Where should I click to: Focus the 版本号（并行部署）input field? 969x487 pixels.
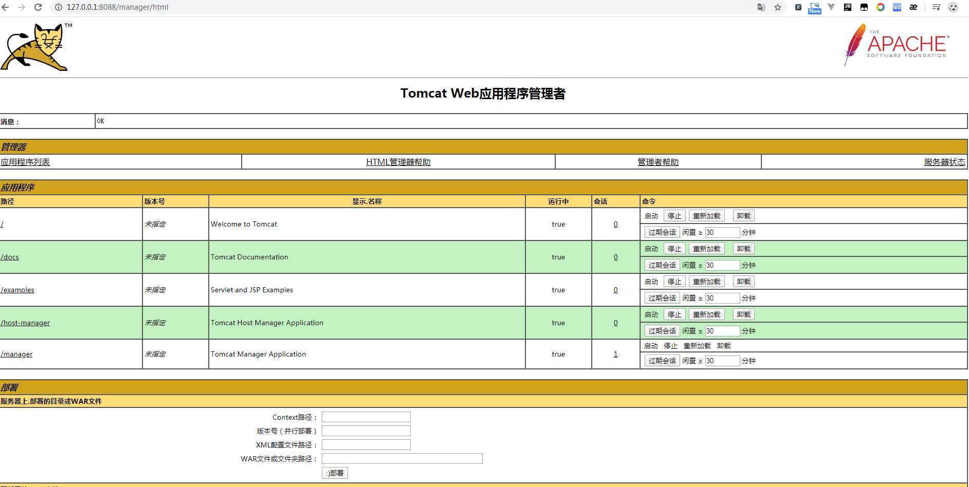coord(366,430)
